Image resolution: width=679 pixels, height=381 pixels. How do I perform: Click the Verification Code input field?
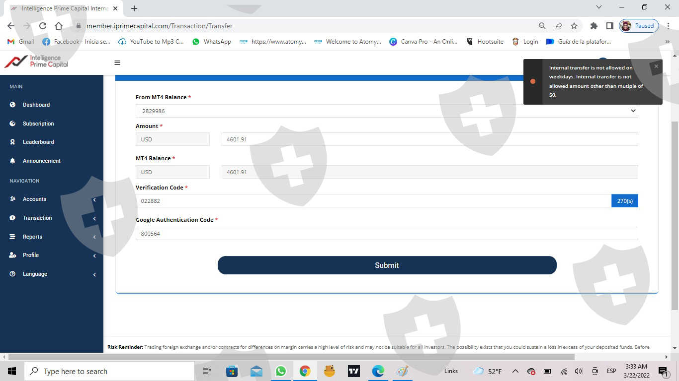(x=373, y=201)
